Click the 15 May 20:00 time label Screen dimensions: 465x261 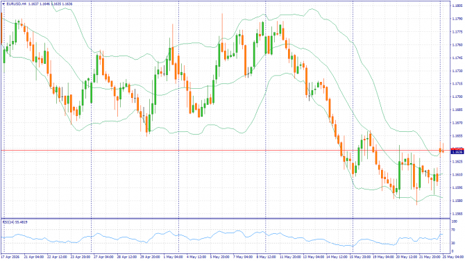point(360,257)
